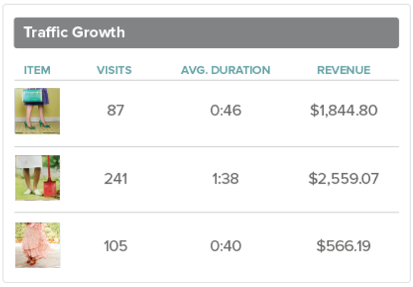Click the 0:40 average duration cell
413x287 pixels.
click(226, 246)
